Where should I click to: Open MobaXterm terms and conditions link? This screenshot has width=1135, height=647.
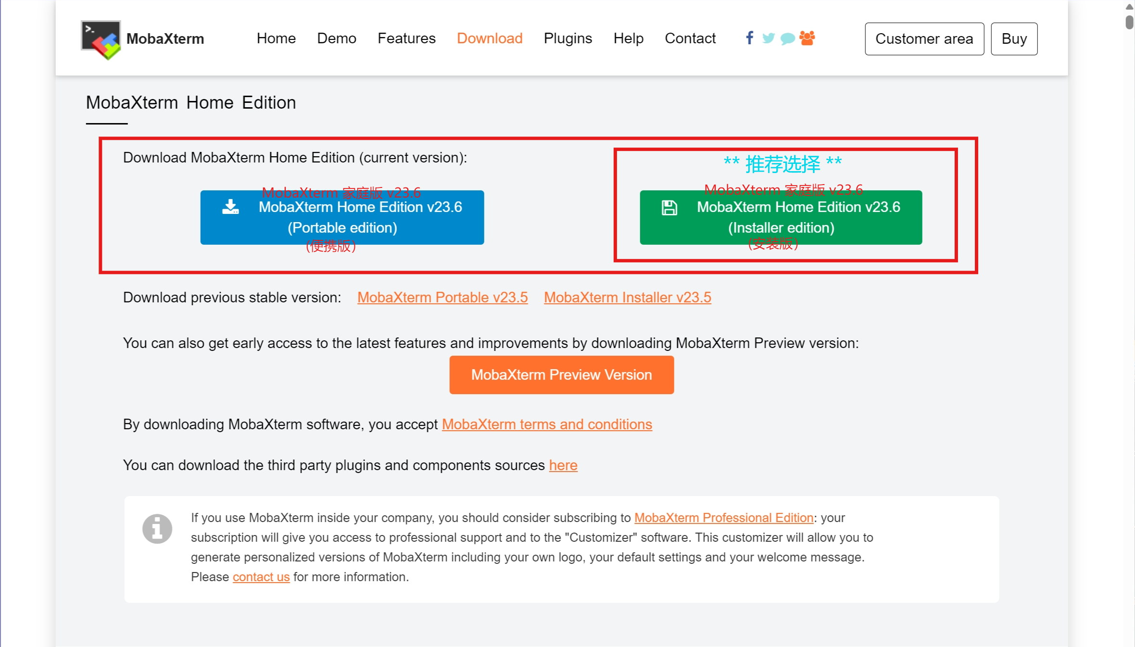[547, 424]
